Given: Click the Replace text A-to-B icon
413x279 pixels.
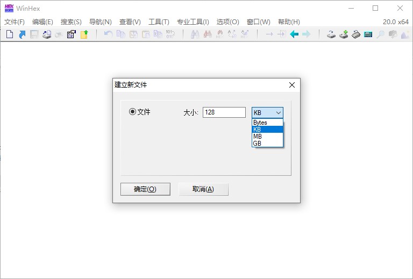Looking at the screenshot, I should coord(232,34).
